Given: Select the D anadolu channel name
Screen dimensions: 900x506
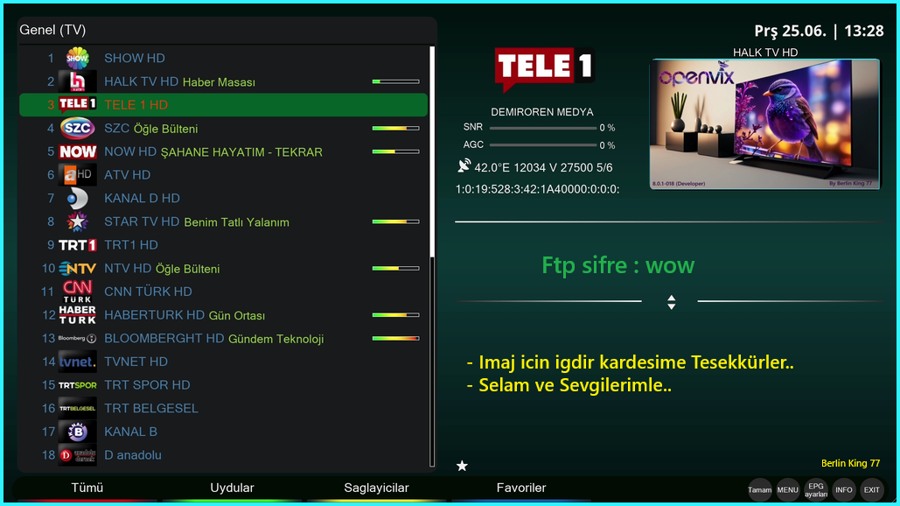Looking at the screenshot, I should [133, 455].
